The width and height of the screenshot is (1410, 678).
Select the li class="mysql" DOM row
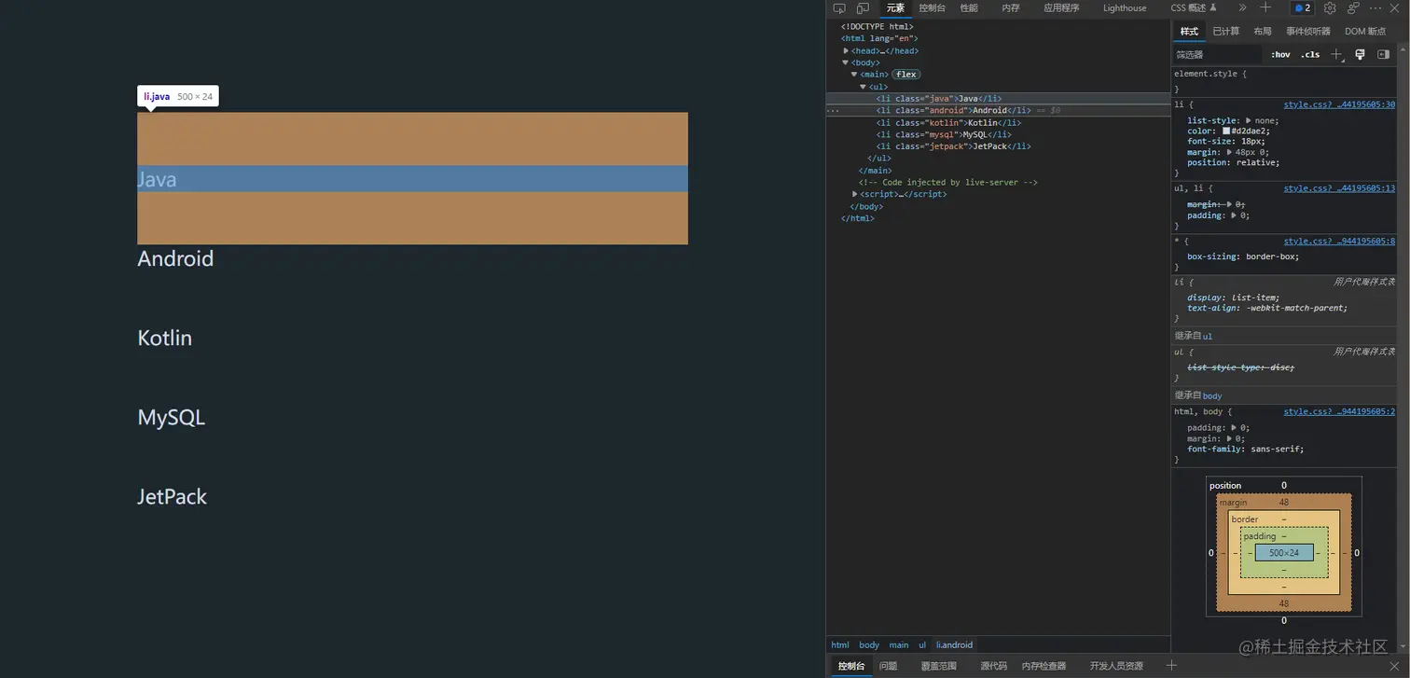[998, 134]
